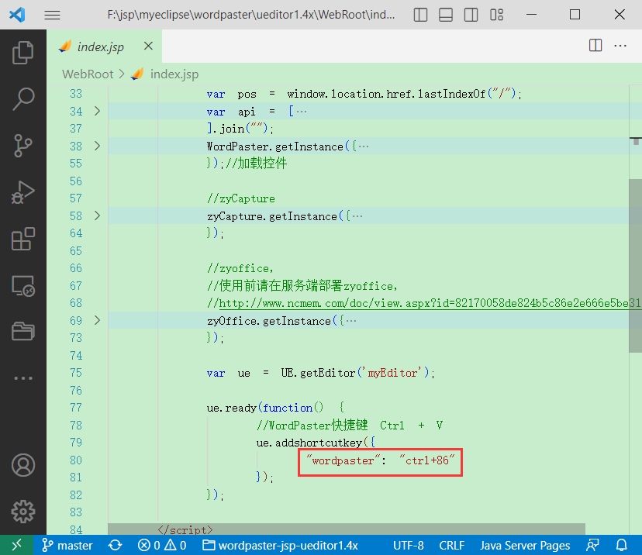Expand folded zyOffice.getInstance block at line 69

[x=97, y=321]
